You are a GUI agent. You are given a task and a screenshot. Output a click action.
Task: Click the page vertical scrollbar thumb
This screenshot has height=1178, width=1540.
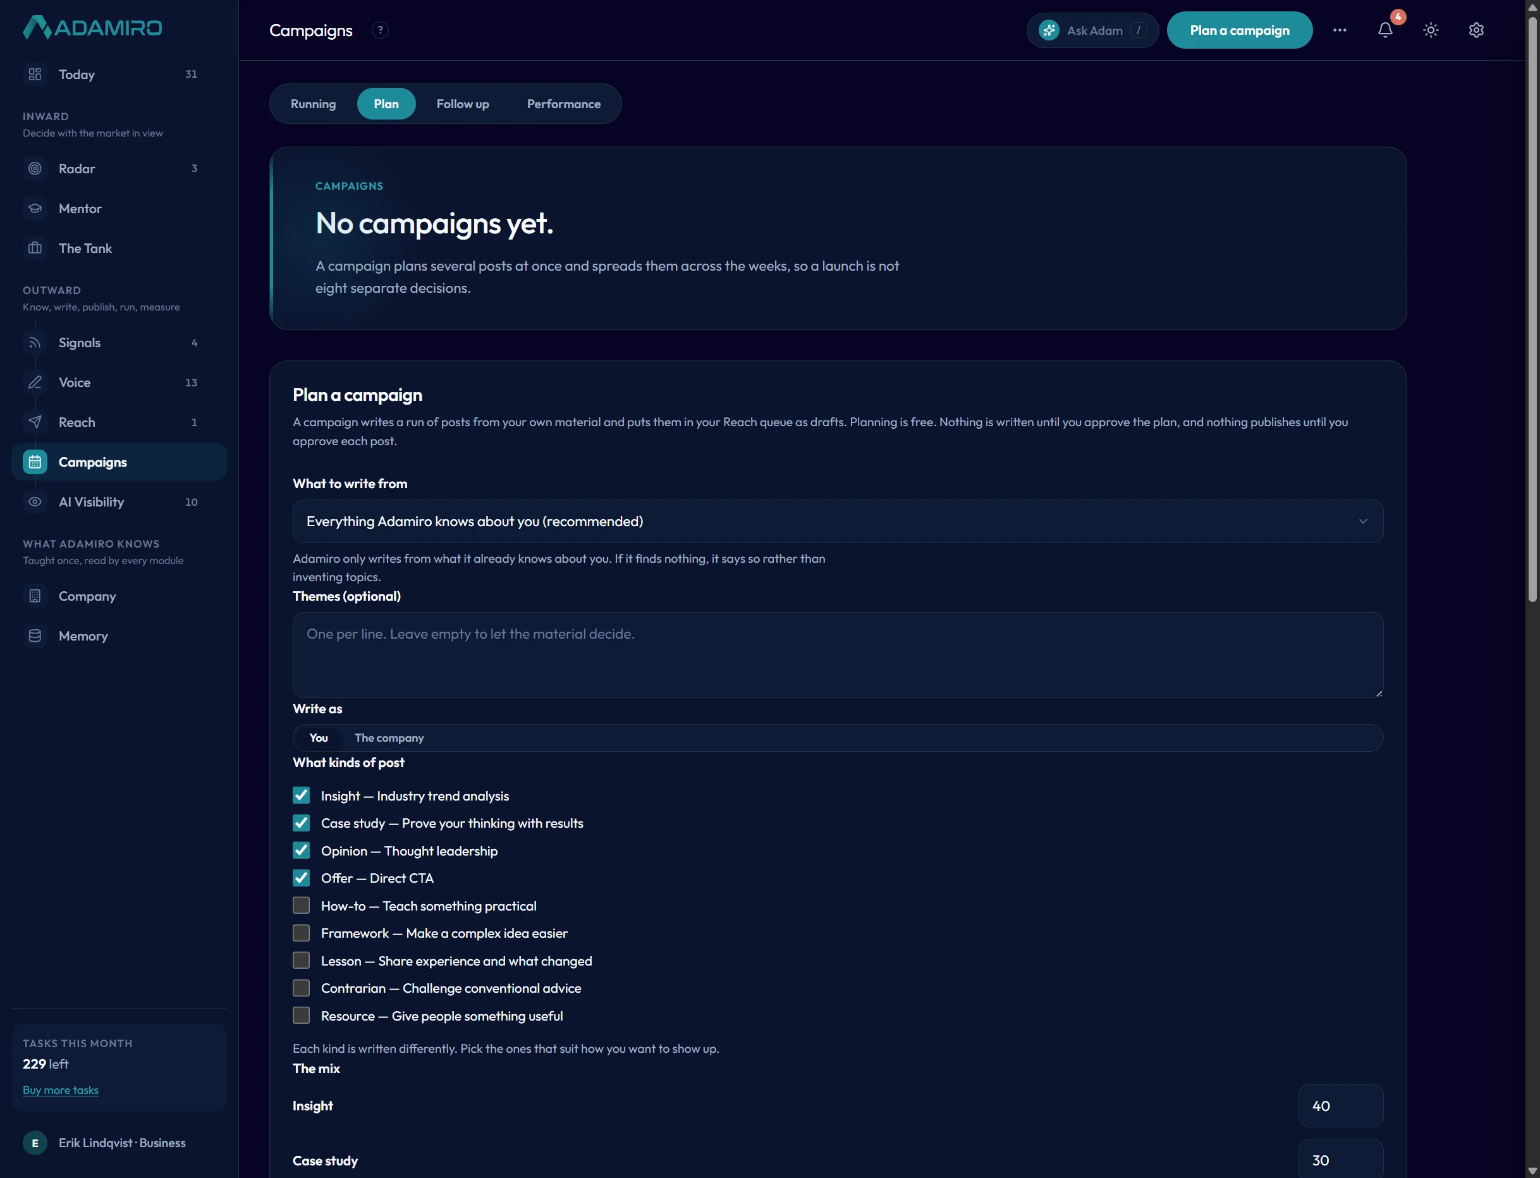click(x=1533, y=309)
